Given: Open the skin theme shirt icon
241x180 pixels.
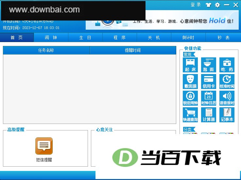Looking at the screenshot, I should (208, 5).
